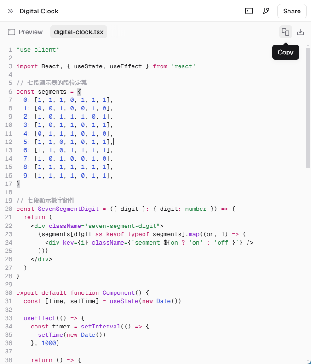Image resolution: width=311 pixels, height=364 pixels.
Task: Click the "use client" string on line 1
Action: click(38, 50)
